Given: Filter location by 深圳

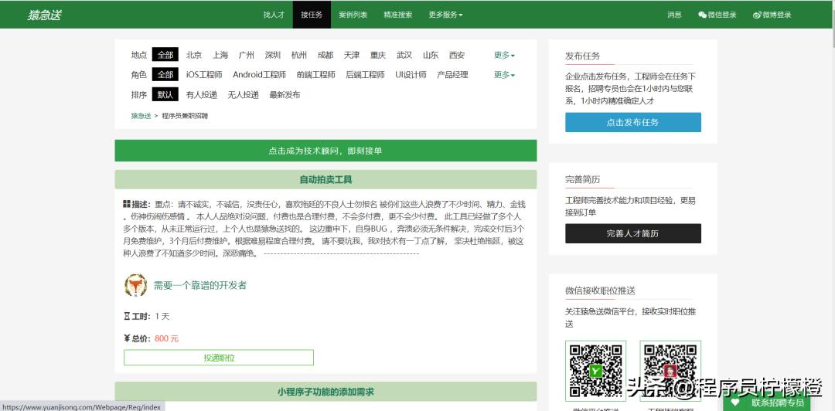Looking at the screenshot, I should pos(273,55).
